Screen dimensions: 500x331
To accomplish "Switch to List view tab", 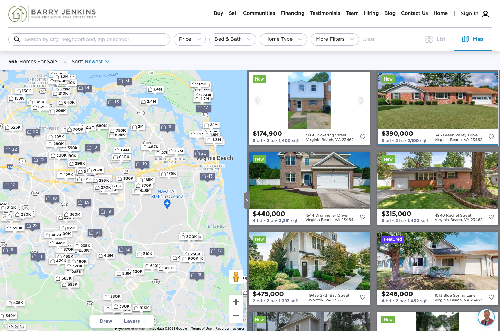I will click(435, 39).
